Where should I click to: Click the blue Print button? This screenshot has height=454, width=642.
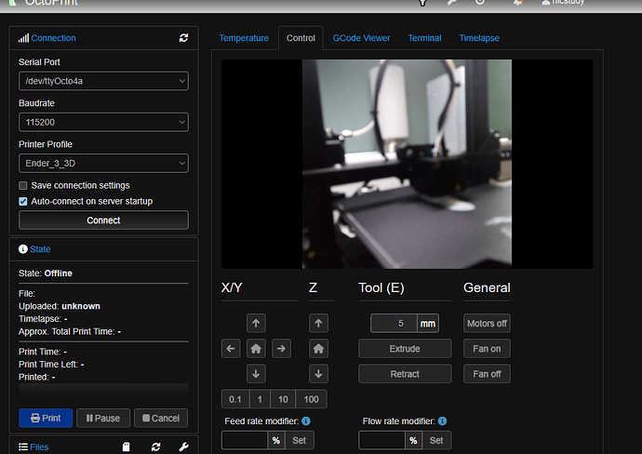point(46,418)
